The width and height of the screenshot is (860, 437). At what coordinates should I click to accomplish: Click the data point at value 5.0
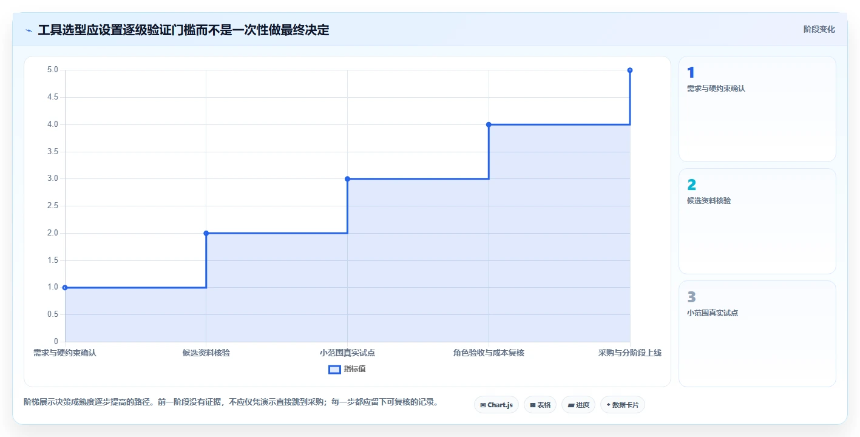[630, 70]
